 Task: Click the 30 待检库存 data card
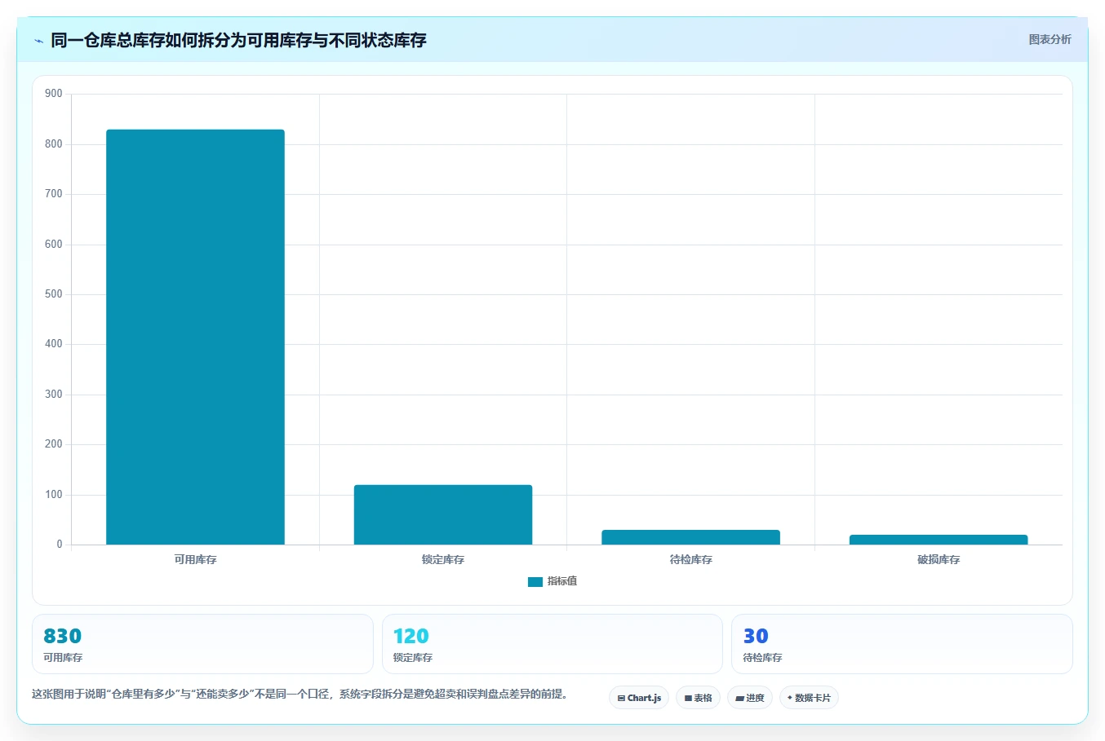point(902,644)
